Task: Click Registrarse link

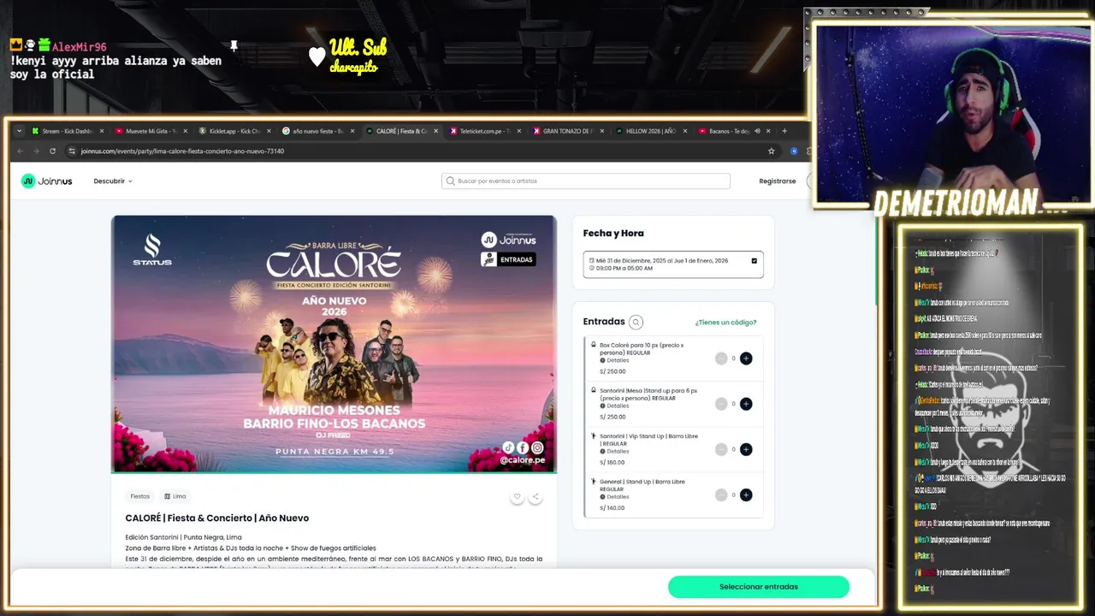Action: (777, 181)
